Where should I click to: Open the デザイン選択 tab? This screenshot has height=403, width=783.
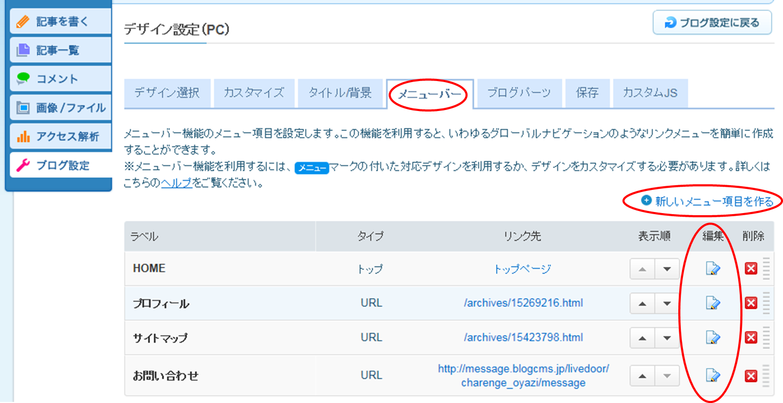coord(167,94)
